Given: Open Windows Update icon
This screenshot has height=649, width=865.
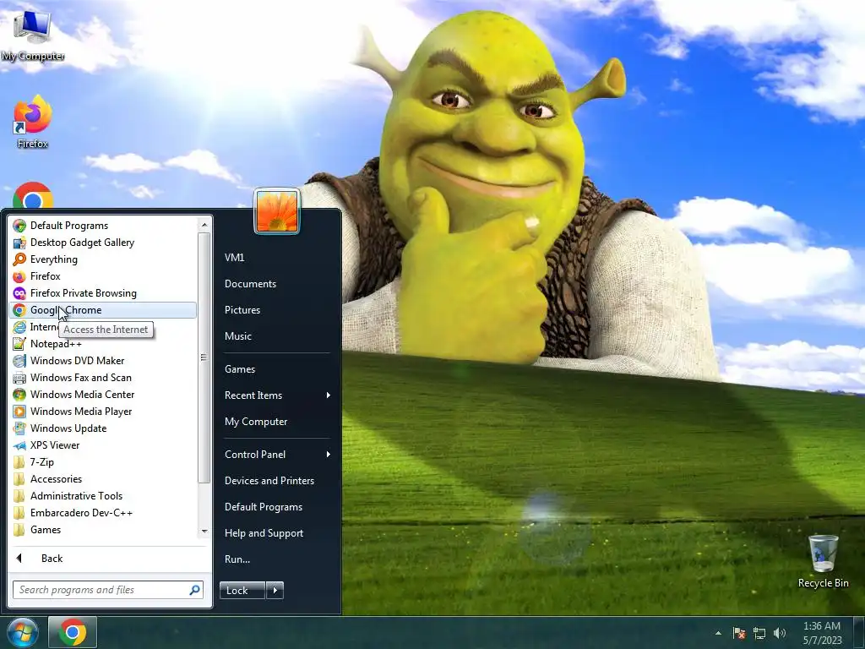Looking at the screenshot, I should tap(19, 428).
